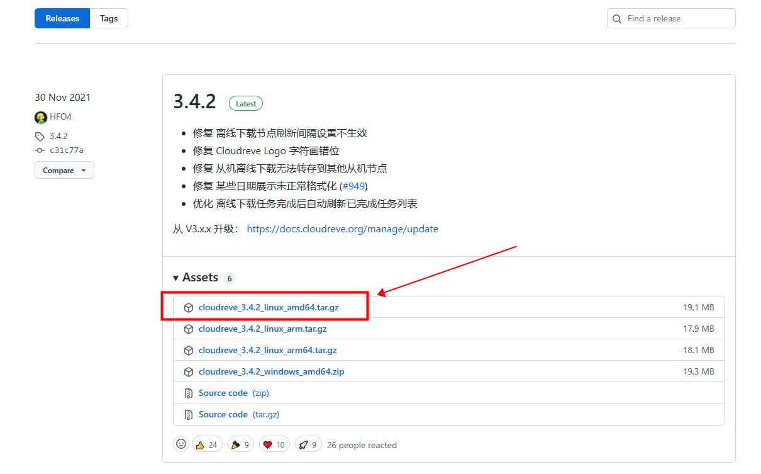Toggle the heart reaction (10)

274,444
